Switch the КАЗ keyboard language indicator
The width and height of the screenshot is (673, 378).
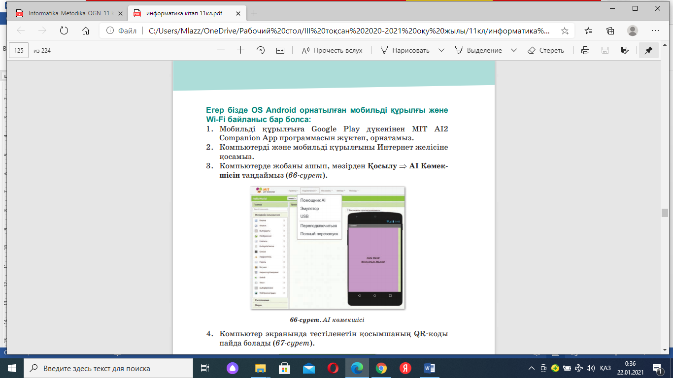pyautogui.click(x=606, y=368)
